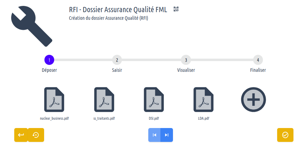This screenshot has width=307, height=153.
Task: Show the QR code next to the title
Action: pyautogui.click(x=176, y=9)
